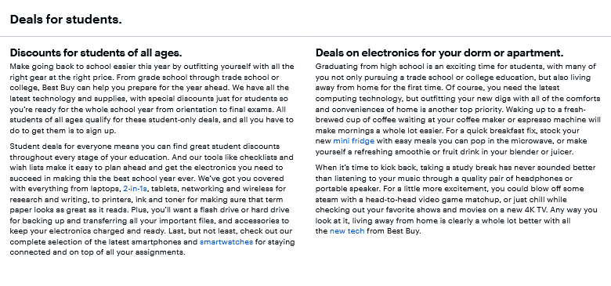Select the 'Discounts for students of all ages.' heading
This screenshot has width=611, height=286.
(x=96, y=52)
